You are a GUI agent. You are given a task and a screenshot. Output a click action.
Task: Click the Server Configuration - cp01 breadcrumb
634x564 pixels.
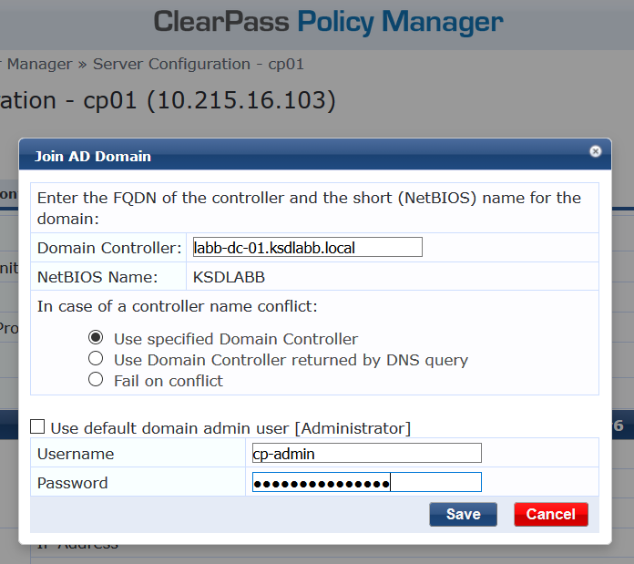coord(199,64)
